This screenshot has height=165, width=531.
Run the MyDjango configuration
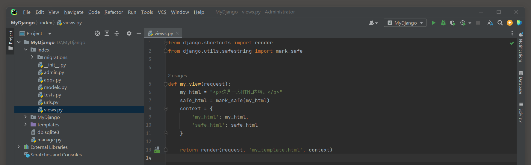[433, 23]
